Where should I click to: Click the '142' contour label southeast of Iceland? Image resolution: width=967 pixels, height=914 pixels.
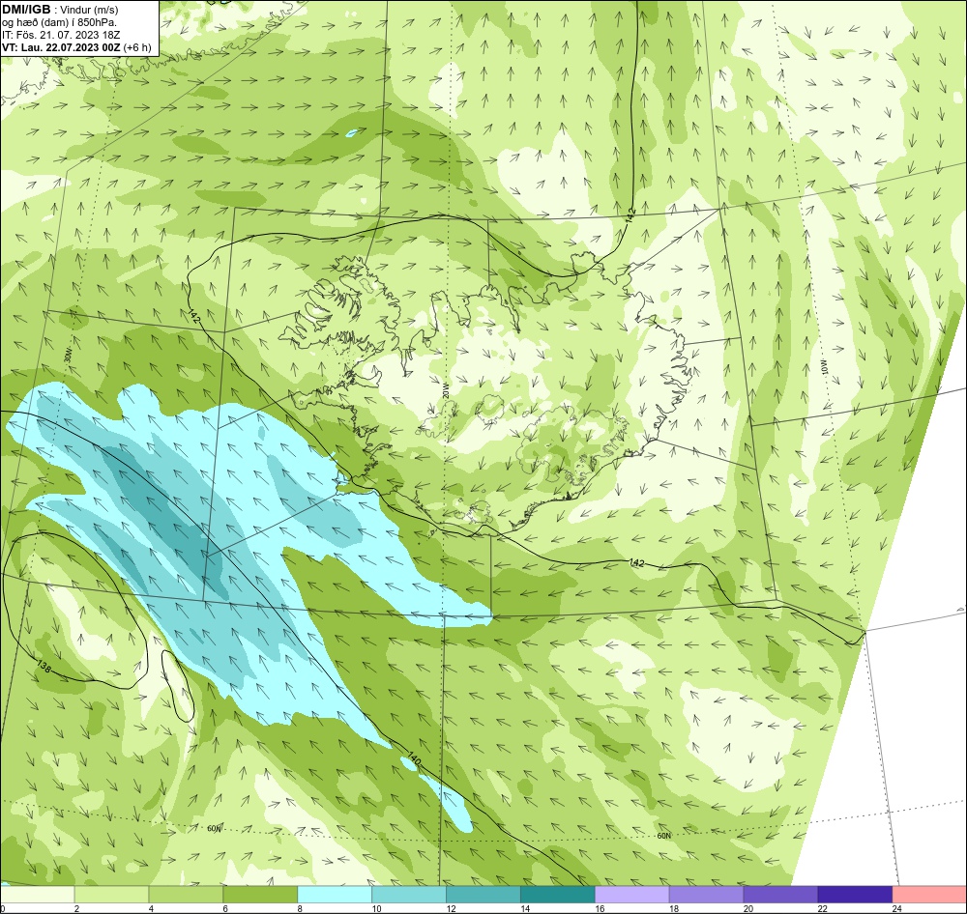(x=637, y=562)
